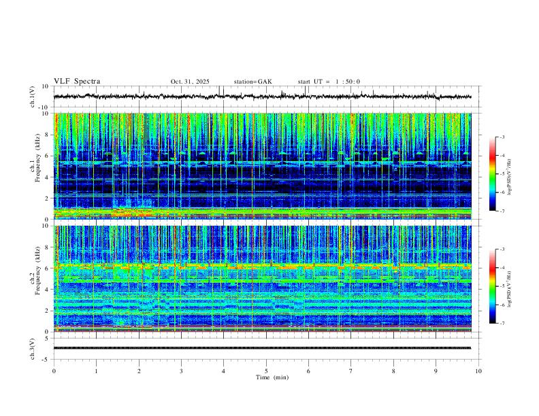Click the 'start UT = 1:50:0' text
Image resolution: width=539 pixels, height=416 pixels.
pos(329,82)
